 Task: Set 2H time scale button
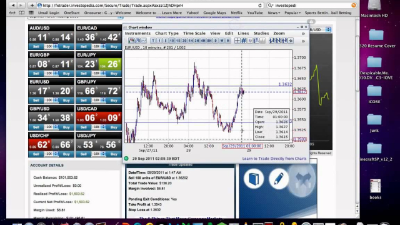[197, 41]
